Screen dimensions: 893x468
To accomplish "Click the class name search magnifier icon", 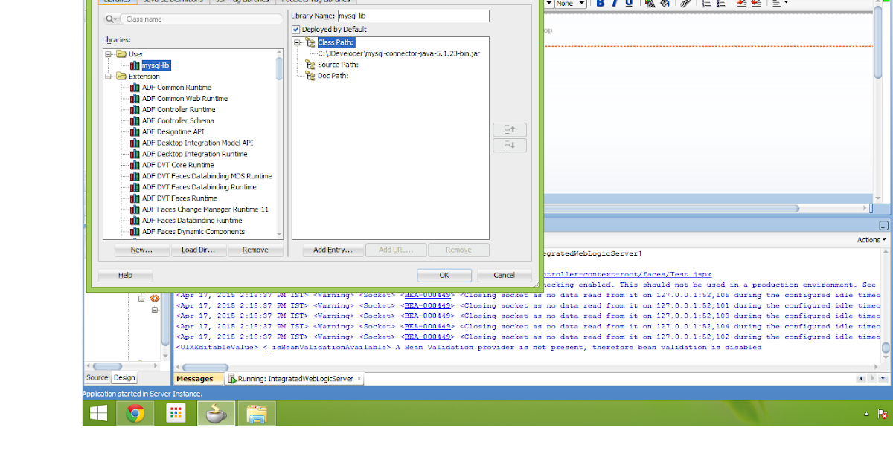I will coord(111,19).
